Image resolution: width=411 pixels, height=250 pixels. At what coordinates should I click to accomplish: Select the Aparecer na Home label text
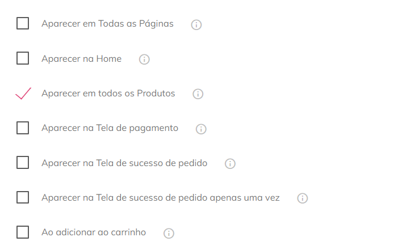pyautogui.click(x=82, y=58)
